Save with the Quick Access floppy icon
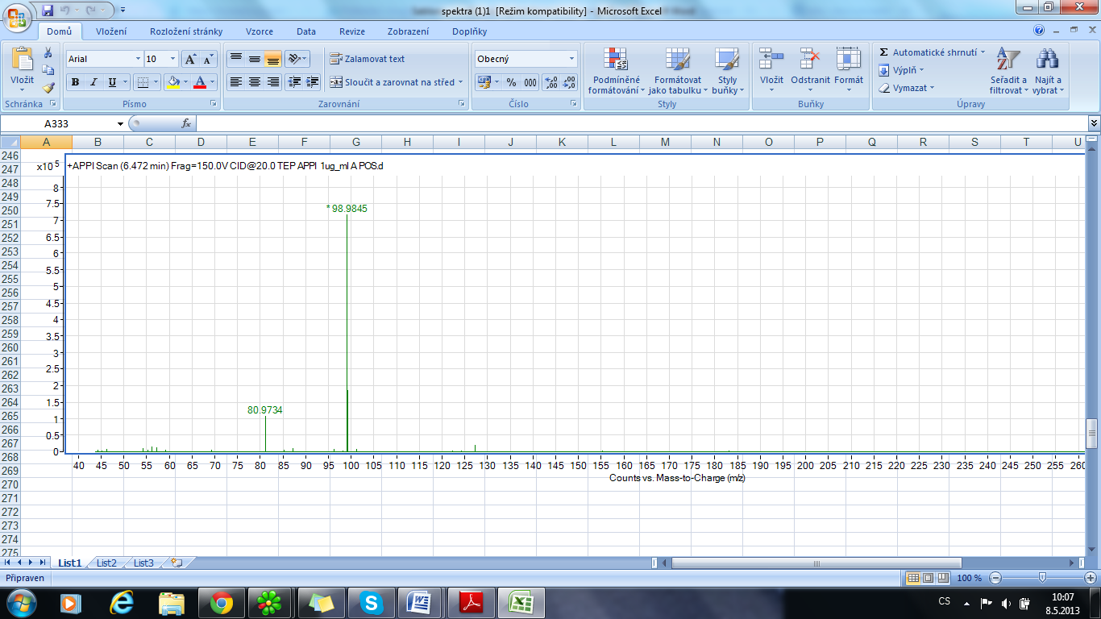Image resolution: width=1101 pixels, height=619 pixels. (x=48, y=10)
